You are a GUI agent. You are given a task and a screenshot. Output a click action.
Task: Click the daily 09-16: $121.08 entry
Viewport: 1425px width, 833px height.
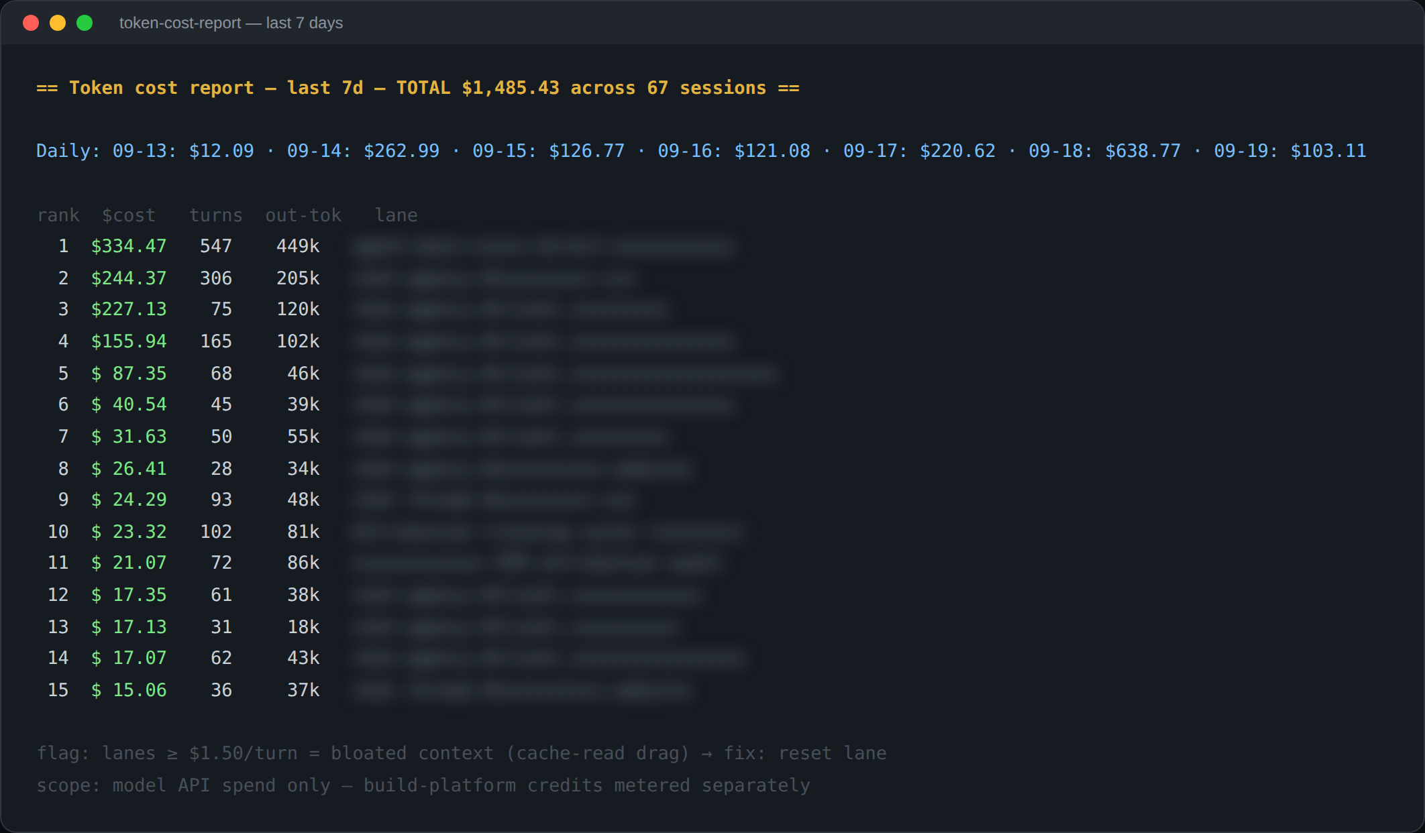pos(734,151)
